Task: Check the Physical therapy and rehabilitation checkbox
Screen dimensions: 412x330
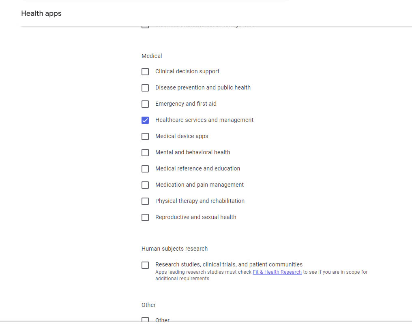Action: [145, 201]
